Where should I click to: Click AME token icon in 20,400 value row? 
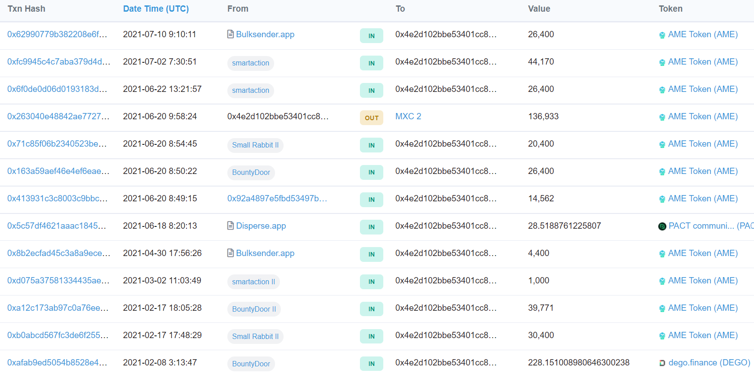662,144
